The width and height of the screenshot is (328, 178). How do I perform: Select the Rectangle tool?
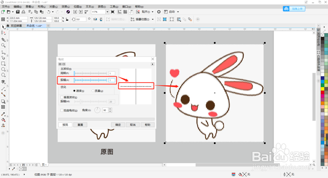pos(3,63)
